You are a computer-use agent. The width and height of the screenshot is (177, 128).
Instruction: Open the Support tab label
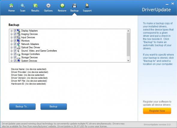click(x=87, y=11)
